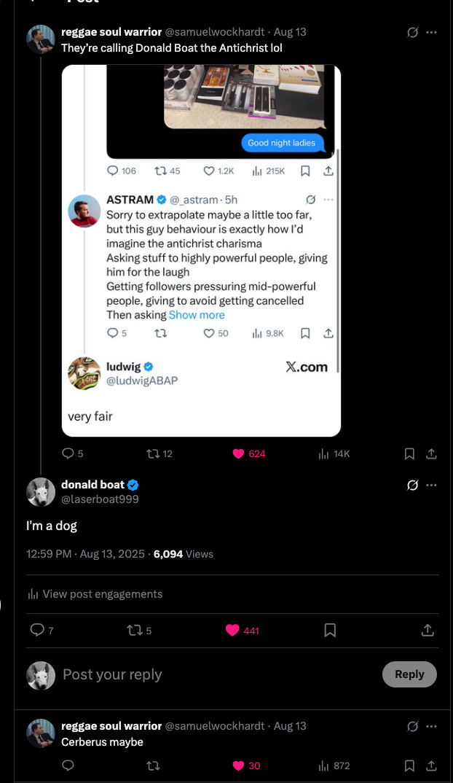Click reply icon on donald boat's post

[38, 630]
